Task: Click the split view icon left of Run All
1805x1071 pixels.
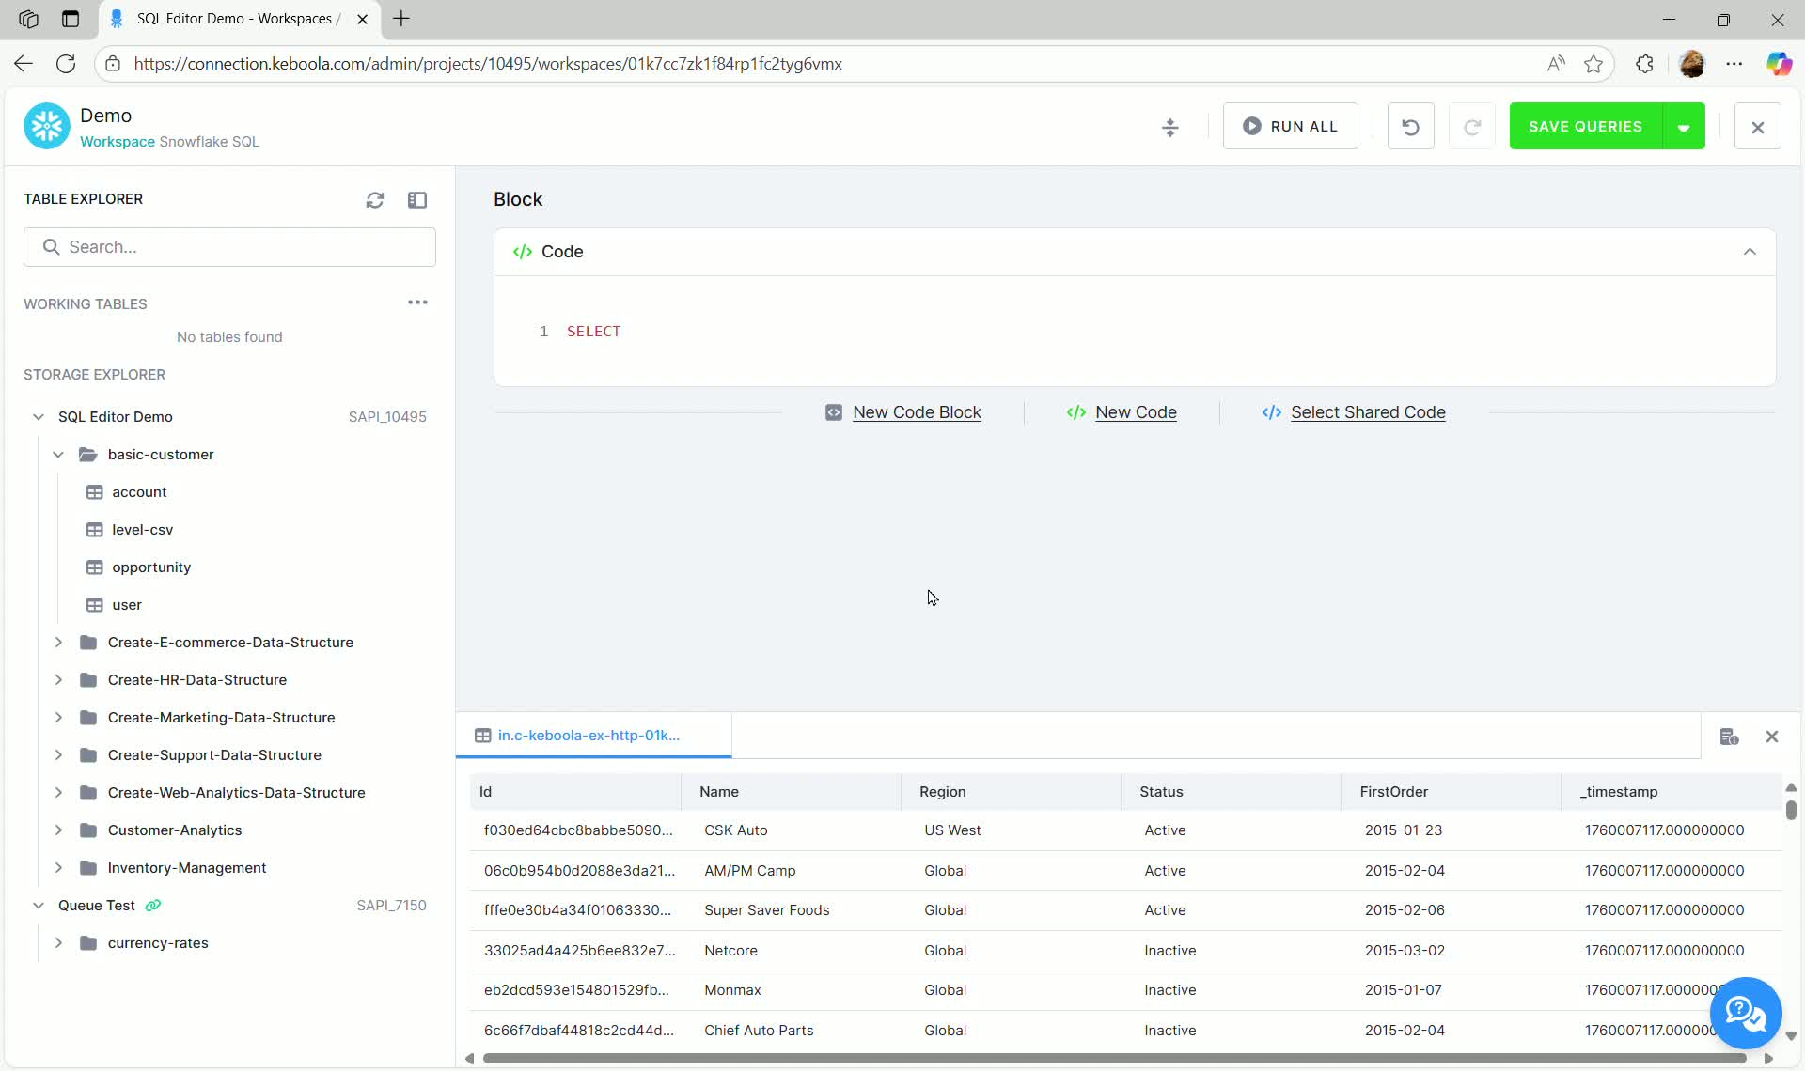Action: pos(1170,127)
